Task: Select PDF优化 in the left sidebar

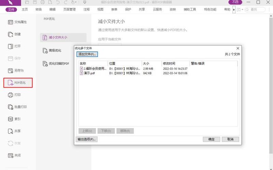Action: point(18,83)
